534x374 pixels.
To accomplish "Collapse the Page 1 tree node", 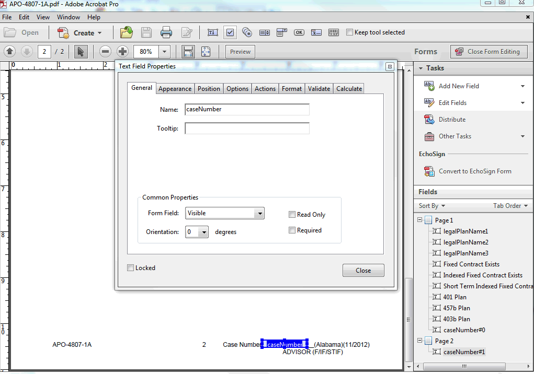I will click(x=419, y=220).
